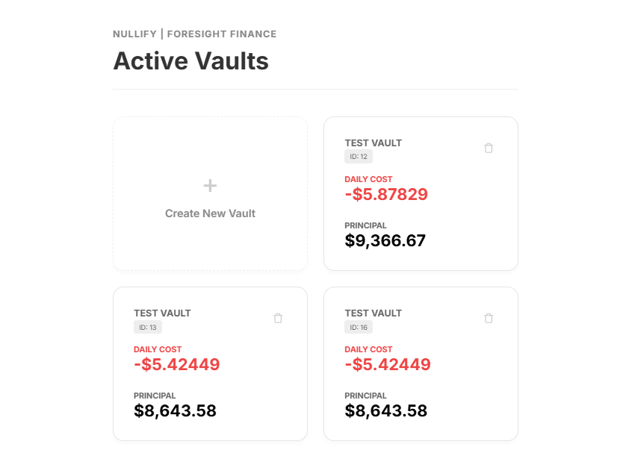The image size is (629, 456).
Task: Select the ID: 16 badge
Action: [357, 327]
